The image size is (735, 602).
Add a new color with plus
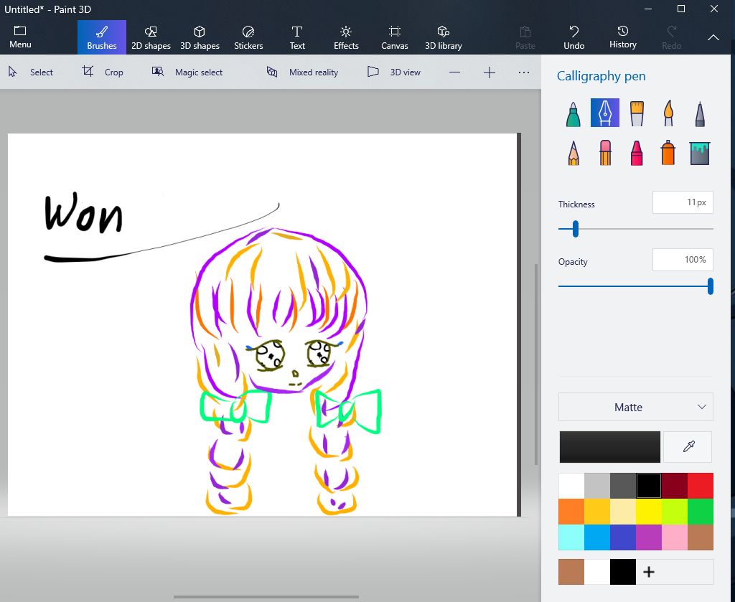pos(649,572)
